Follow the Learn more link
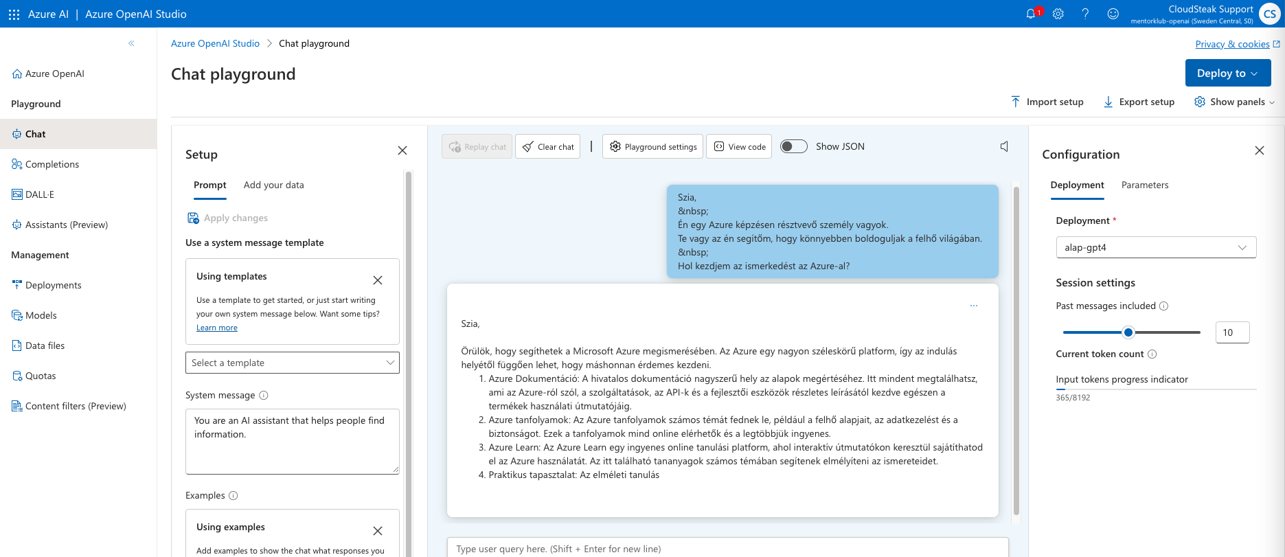Viewport: 1285px width, 557px height. click(217, 328)
